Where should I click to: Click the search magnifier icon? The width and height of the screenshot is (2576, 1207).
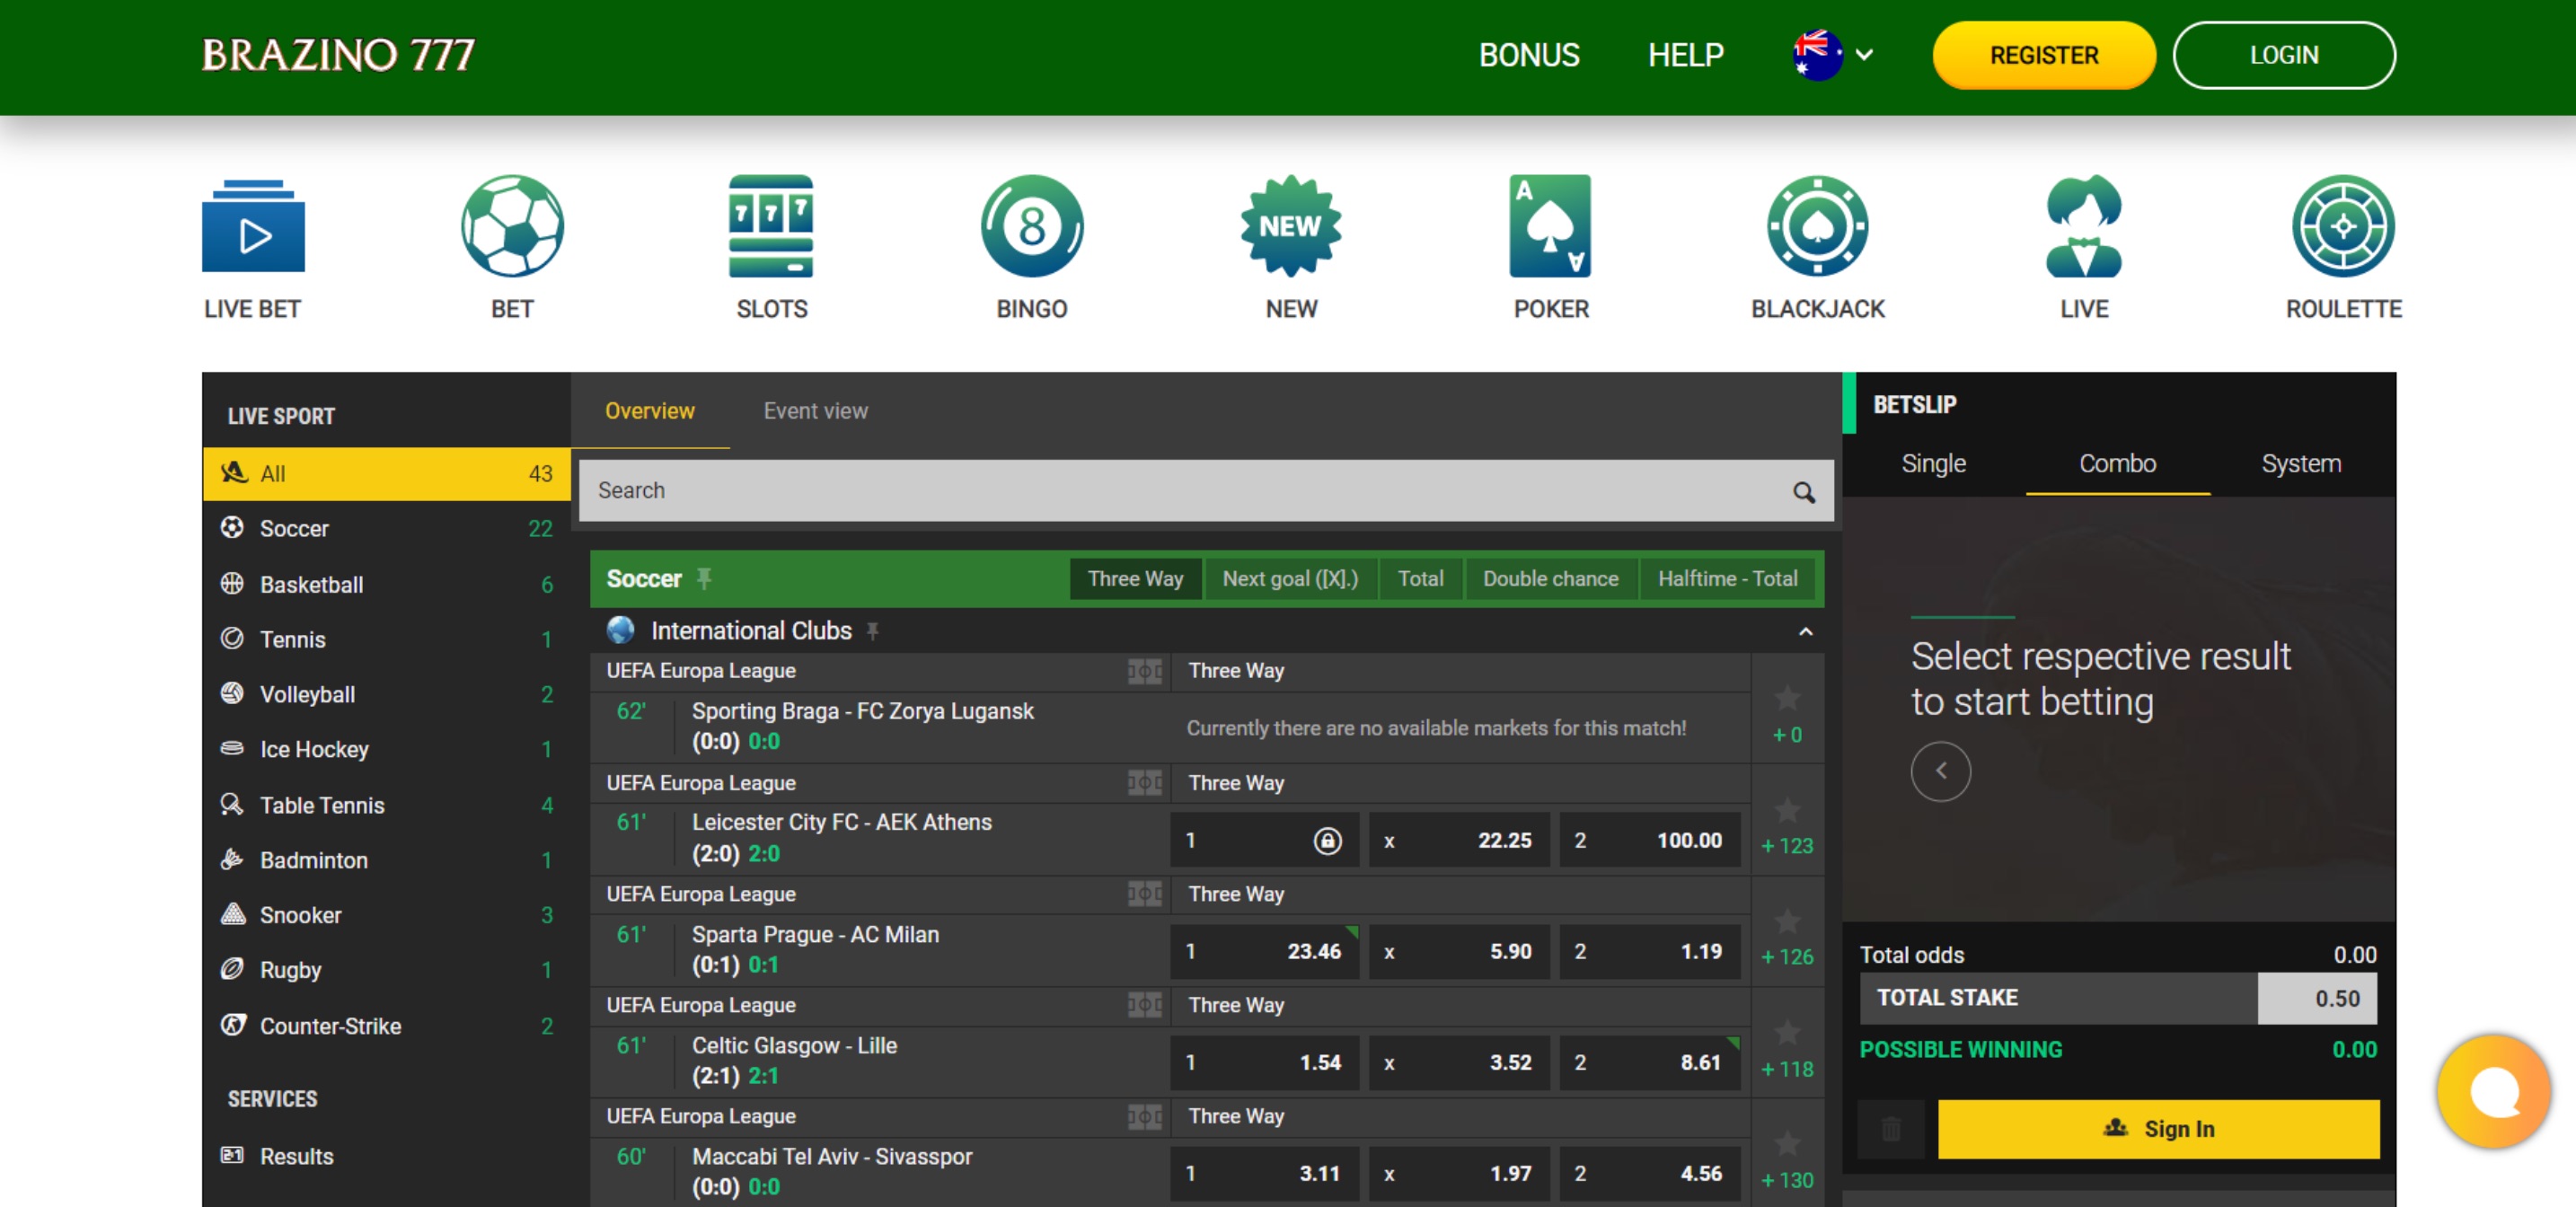1803,492
